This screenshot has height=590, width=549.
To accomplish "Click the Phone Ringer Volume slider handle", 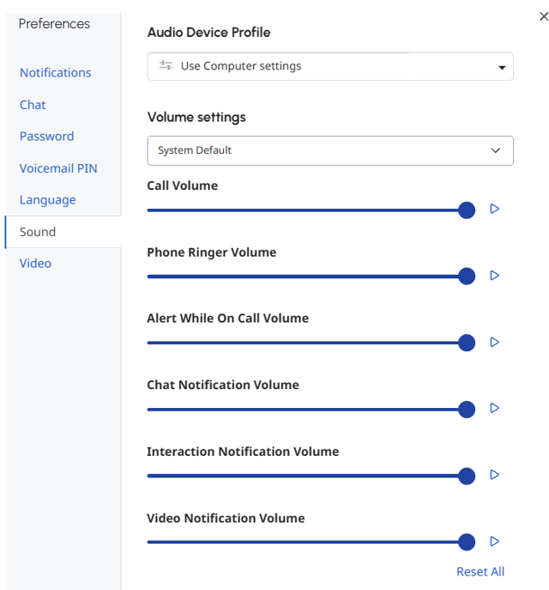I will pyautogui.click(x=467, y=277).
